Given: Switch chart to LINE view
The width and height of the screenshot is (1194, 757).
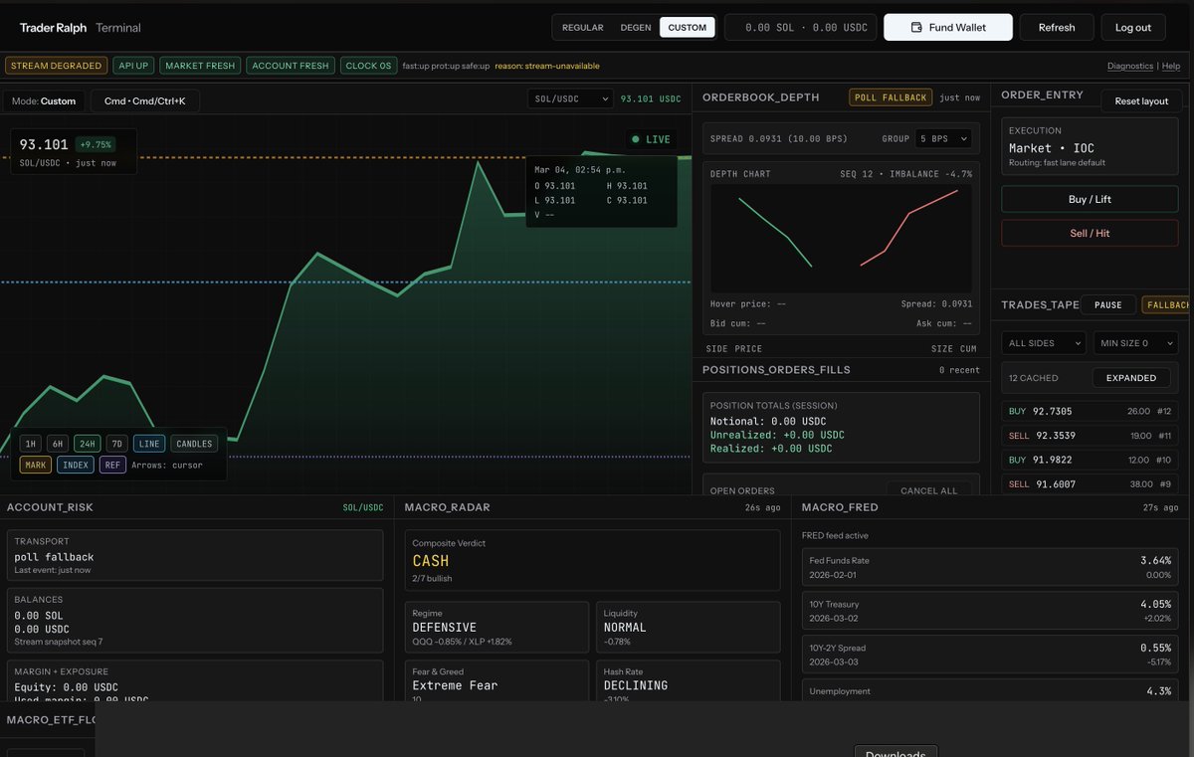Looking at the screenshot, I should tap(149, 444).
